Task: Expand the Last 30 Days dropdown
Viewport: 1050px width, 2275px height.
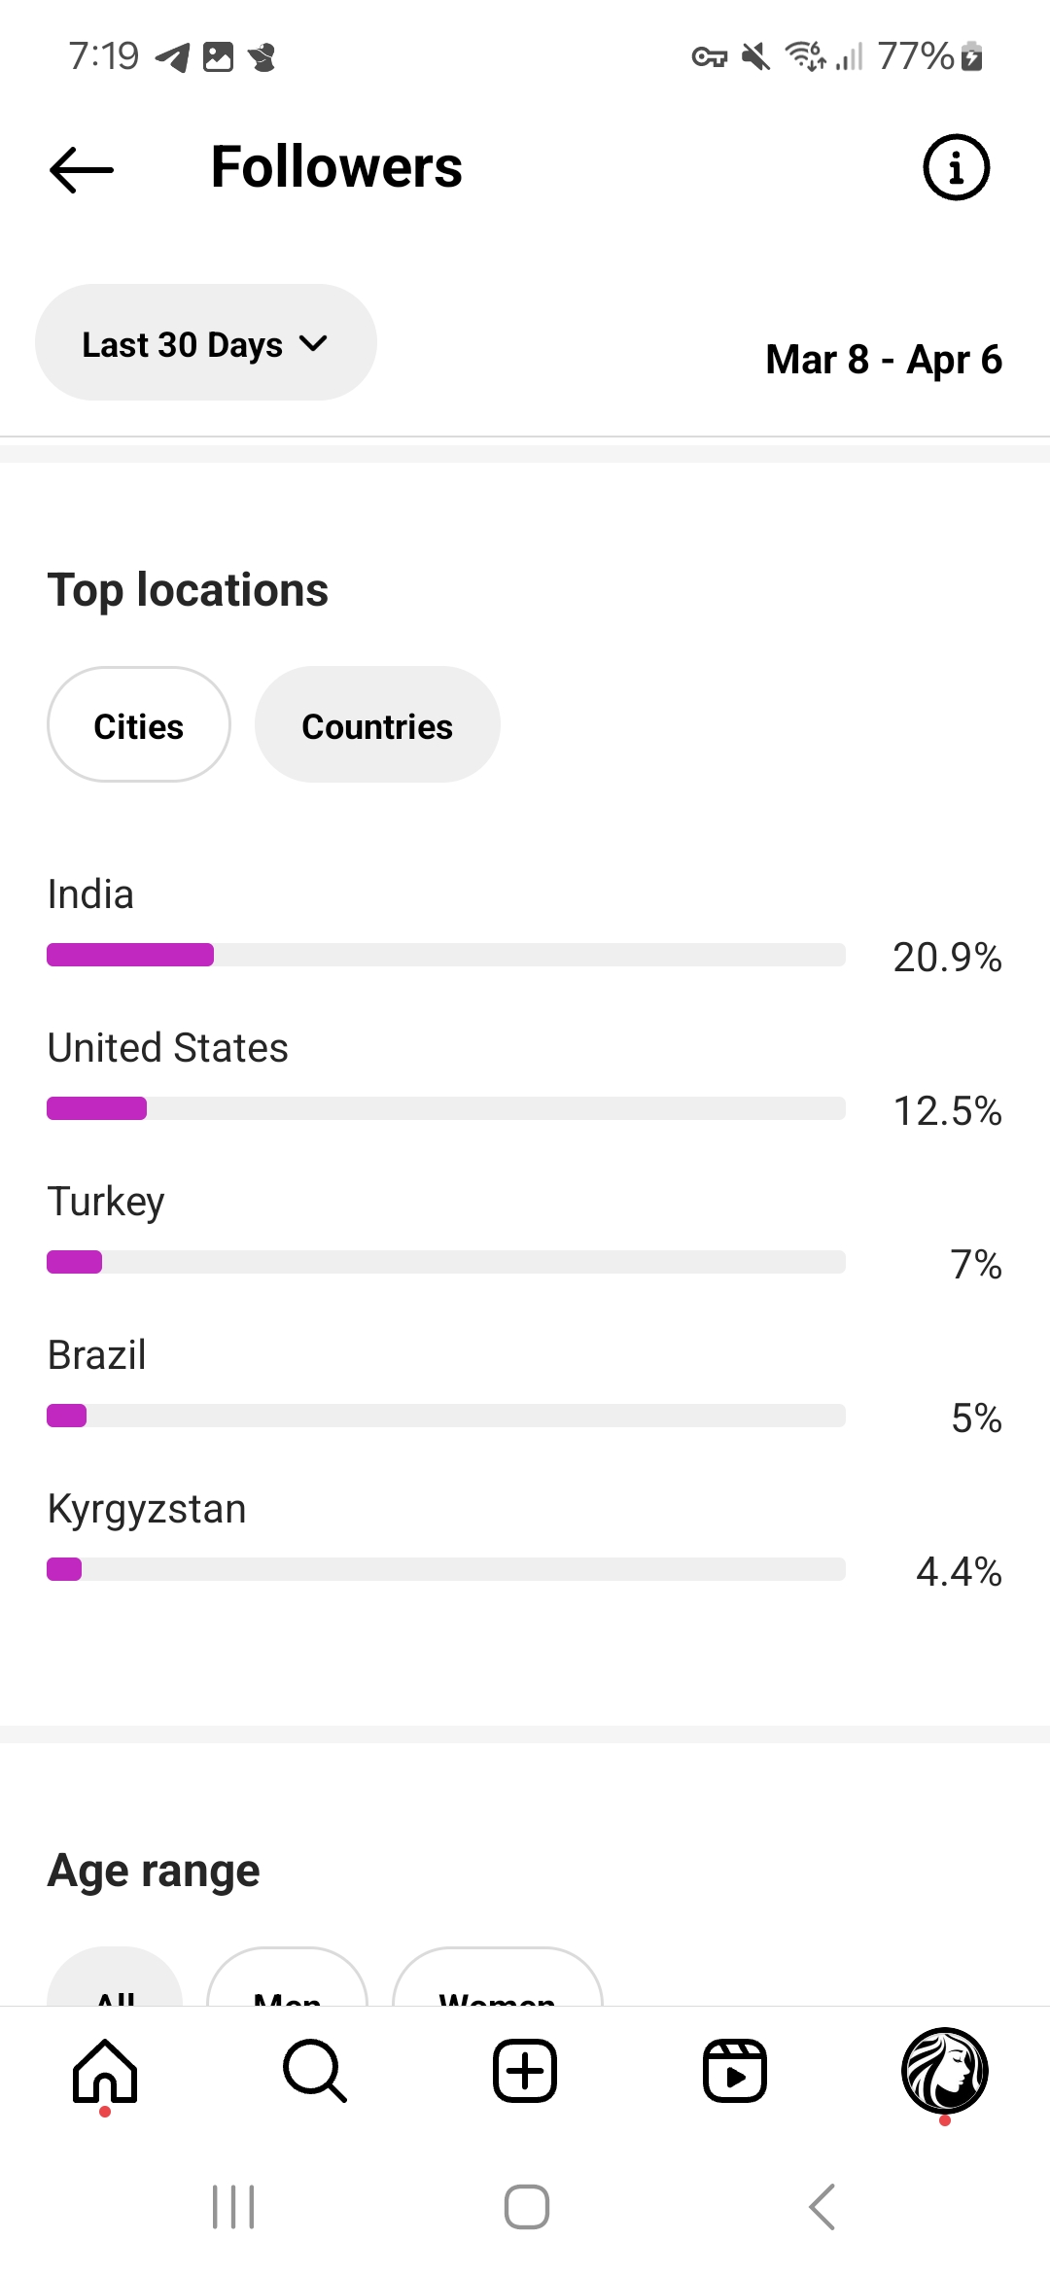Action: (x=205, y=343)
